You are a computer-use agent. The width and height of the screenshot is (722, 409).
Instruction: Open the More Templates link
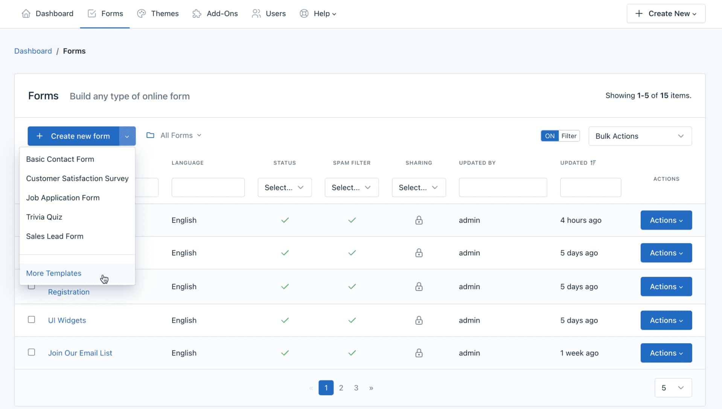[54, 273]
